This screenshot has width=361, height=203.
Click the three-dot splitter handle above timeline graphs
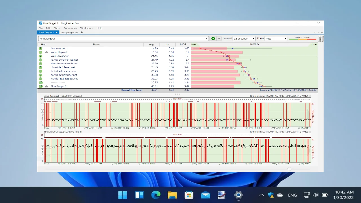(178, 94)
